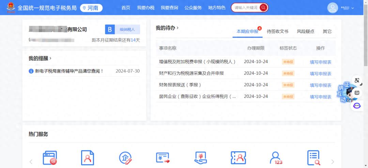Open the yen card with red arrow icon

pyautogui.click(x=163, y=158)
